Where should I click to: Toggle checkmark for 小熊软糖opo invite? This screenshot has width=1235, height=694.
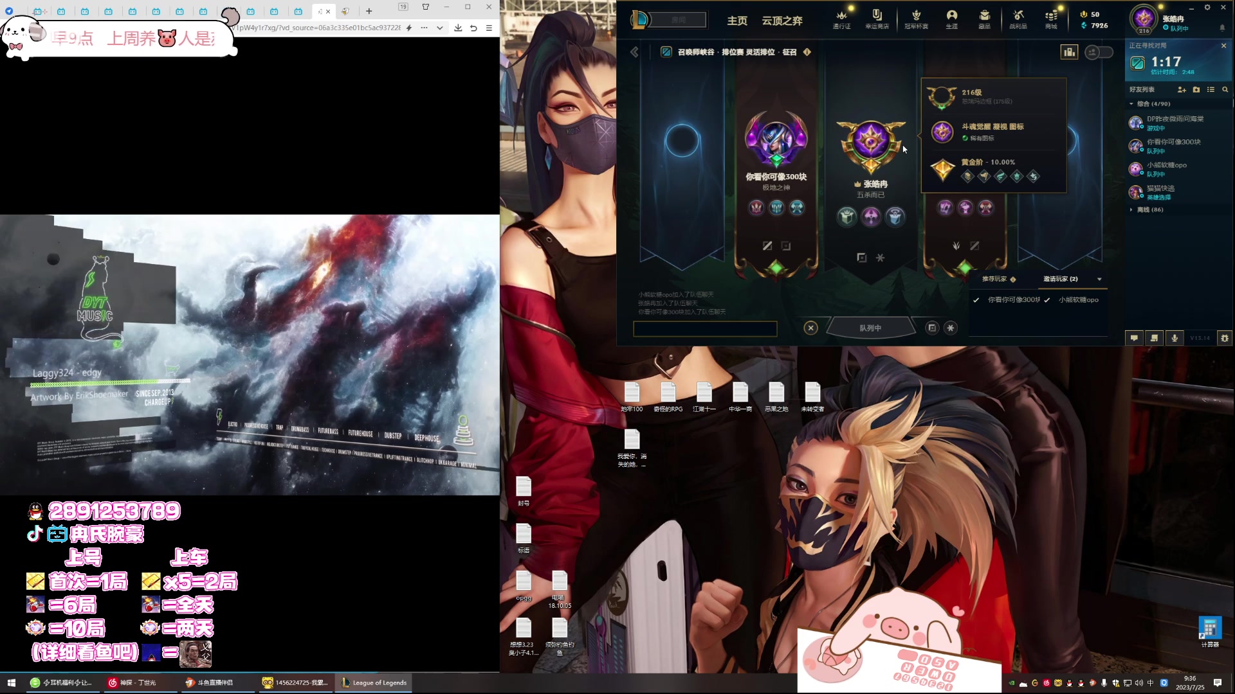click(1047, 300)
